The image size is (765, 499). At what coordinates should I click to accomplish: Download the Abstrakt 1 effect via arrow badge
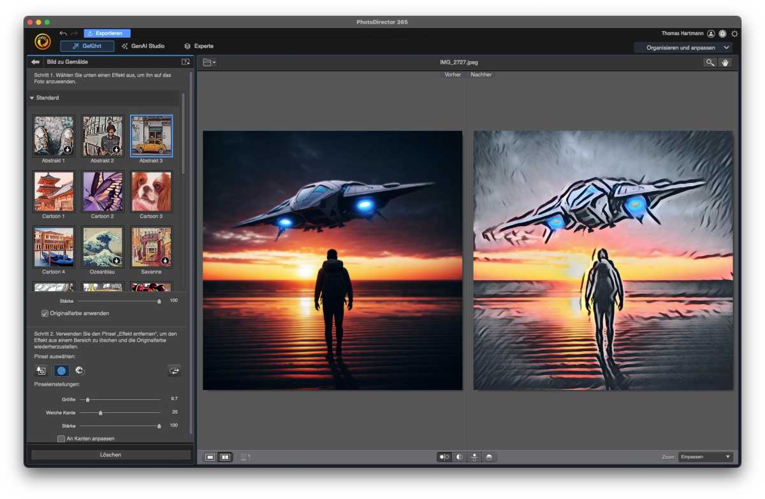(68, 150)
